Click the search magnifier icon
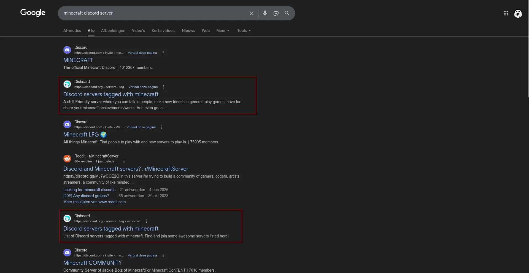Screen dimensions: 529x273 287,13
